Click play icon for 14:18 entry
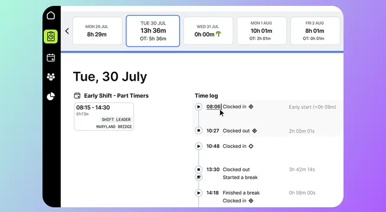This screenshot has width=386, height=212. tap(198, 193)
